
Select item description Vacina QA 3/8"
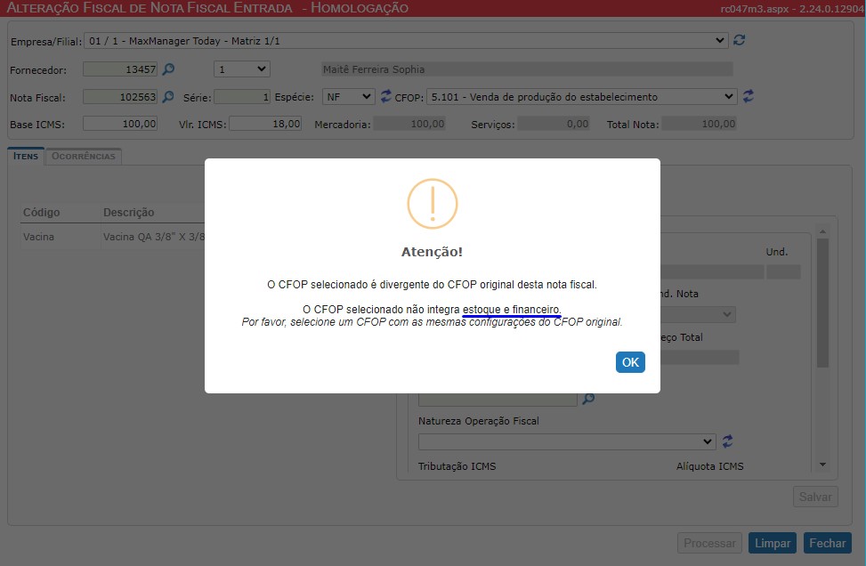pos(154,237)
